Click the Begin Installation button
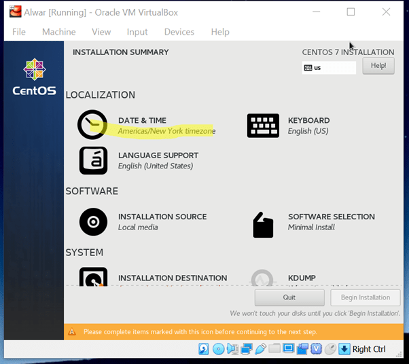 366,297
